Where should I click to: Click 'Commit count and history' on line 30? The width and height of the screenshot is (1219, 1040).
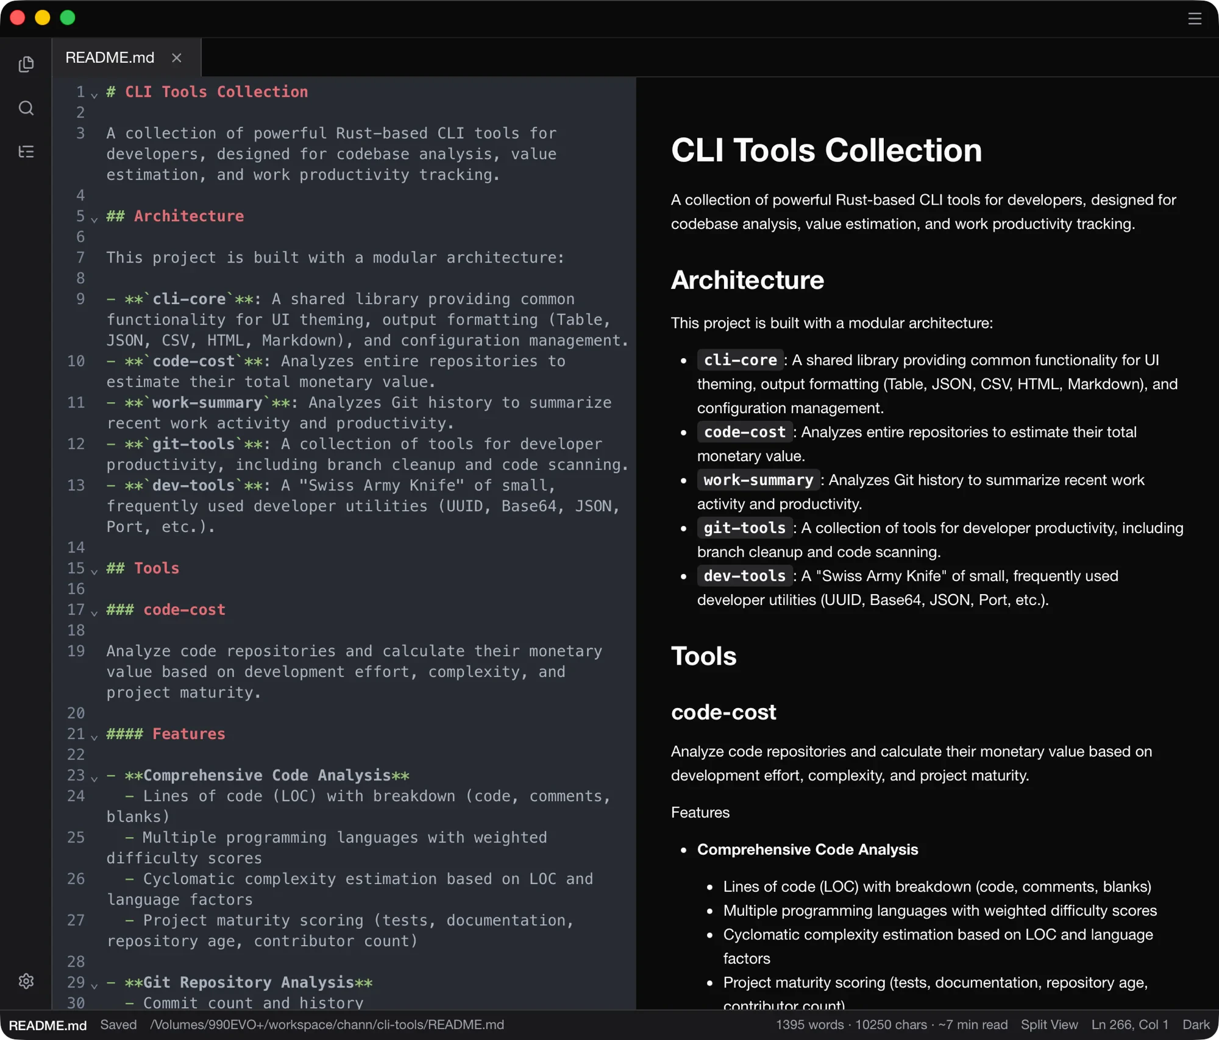pyautogui.click(x=253, y=1003)
